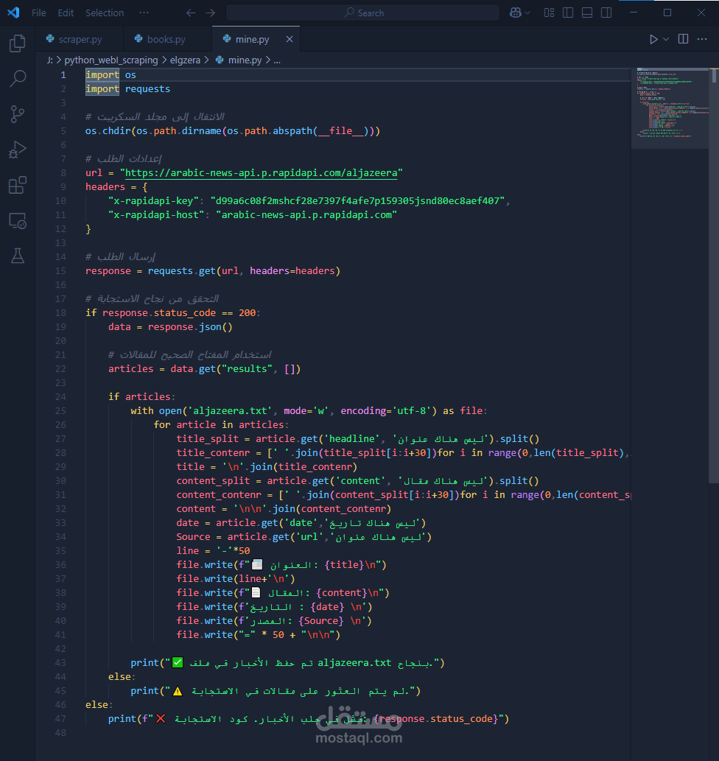Switch to the books.py tab

point(165,38)
